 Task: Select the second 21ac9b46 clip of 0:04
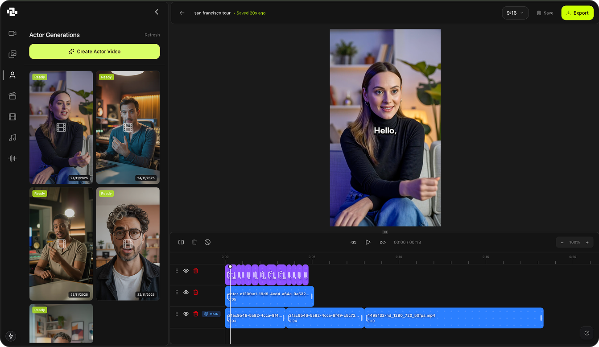click(x=325, y=318)
